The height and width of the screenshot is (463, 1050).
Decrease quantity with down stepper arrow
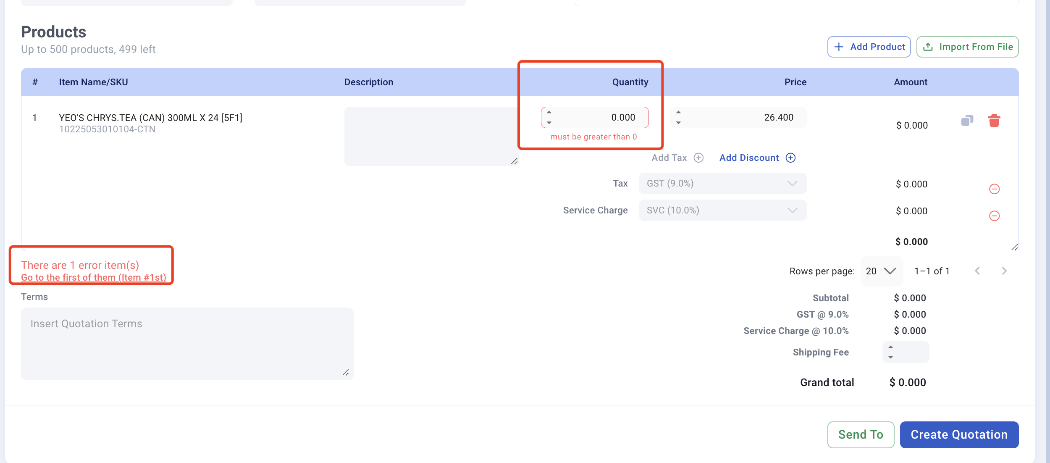[549, 123]
